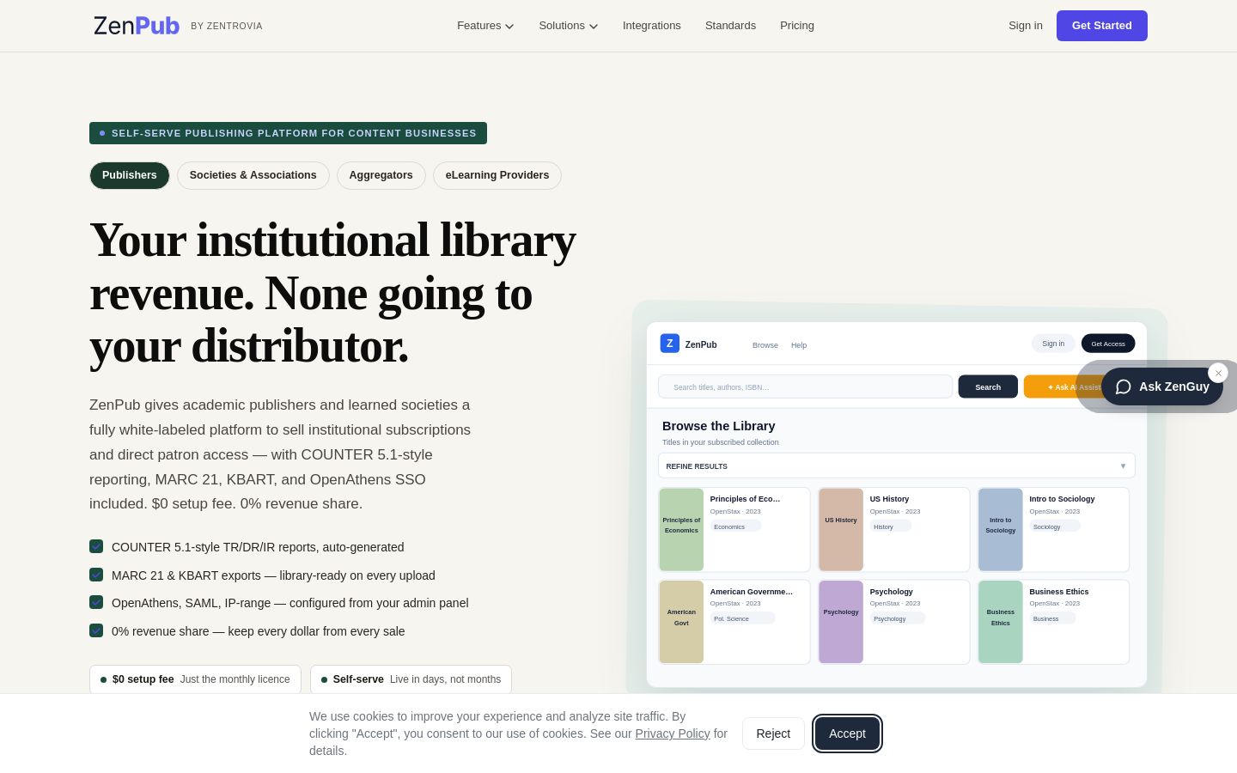Click checkmark beside OpenAthens, SAML, IP-range
This screenshot has width=1237, height=773.
96,602
